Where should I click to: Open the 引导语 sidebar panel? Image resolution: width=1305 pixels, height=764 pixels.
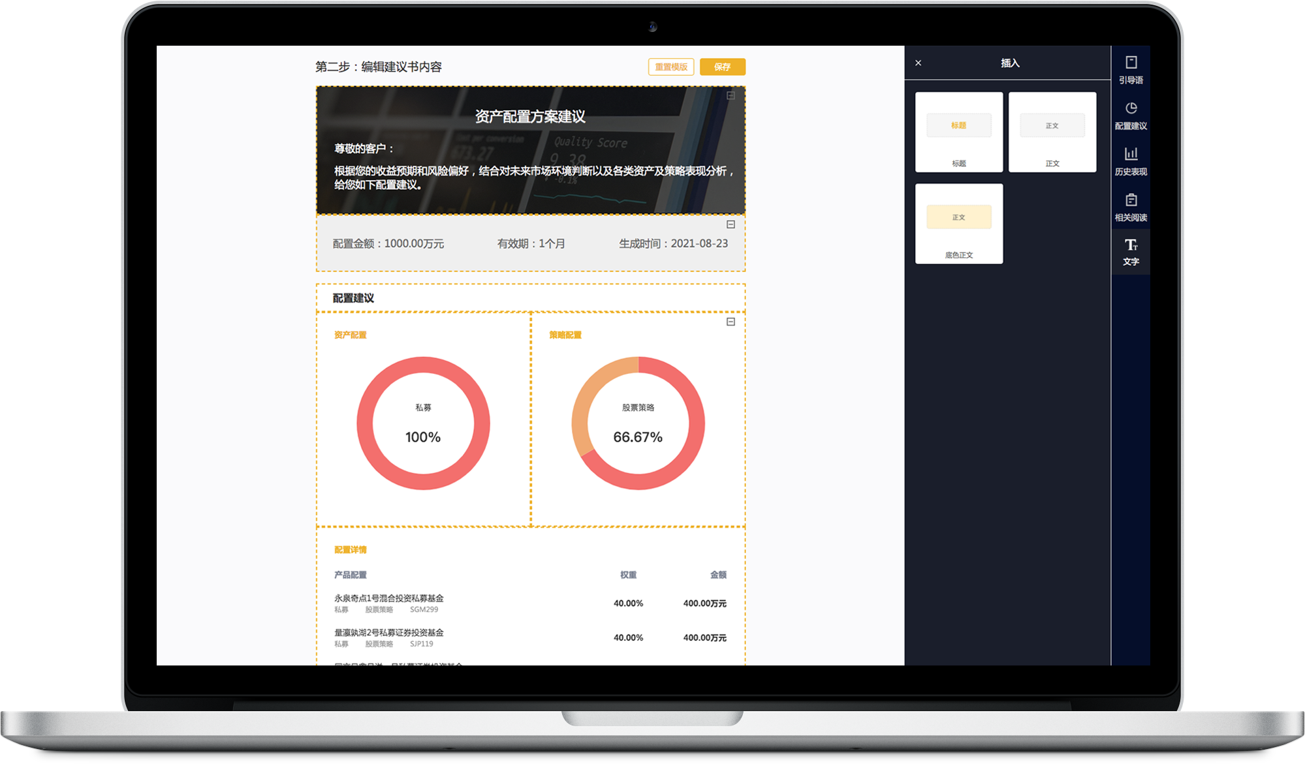tap(1131, 70)
